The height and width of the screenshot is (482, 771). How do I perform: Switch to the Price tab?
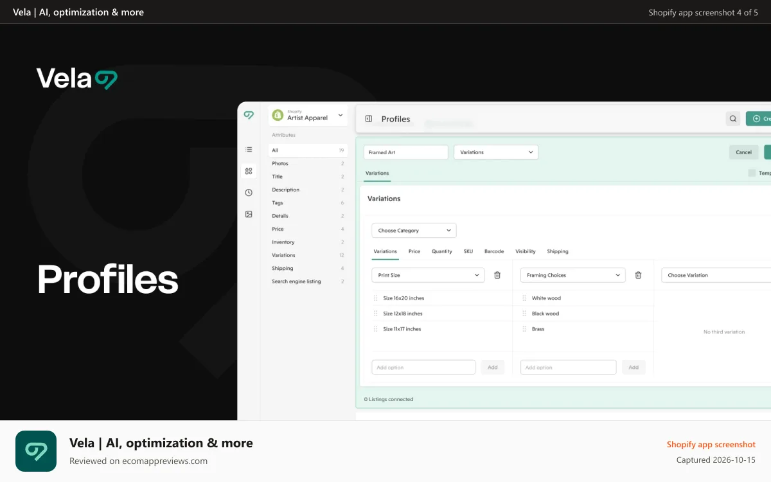click(414, 251)
